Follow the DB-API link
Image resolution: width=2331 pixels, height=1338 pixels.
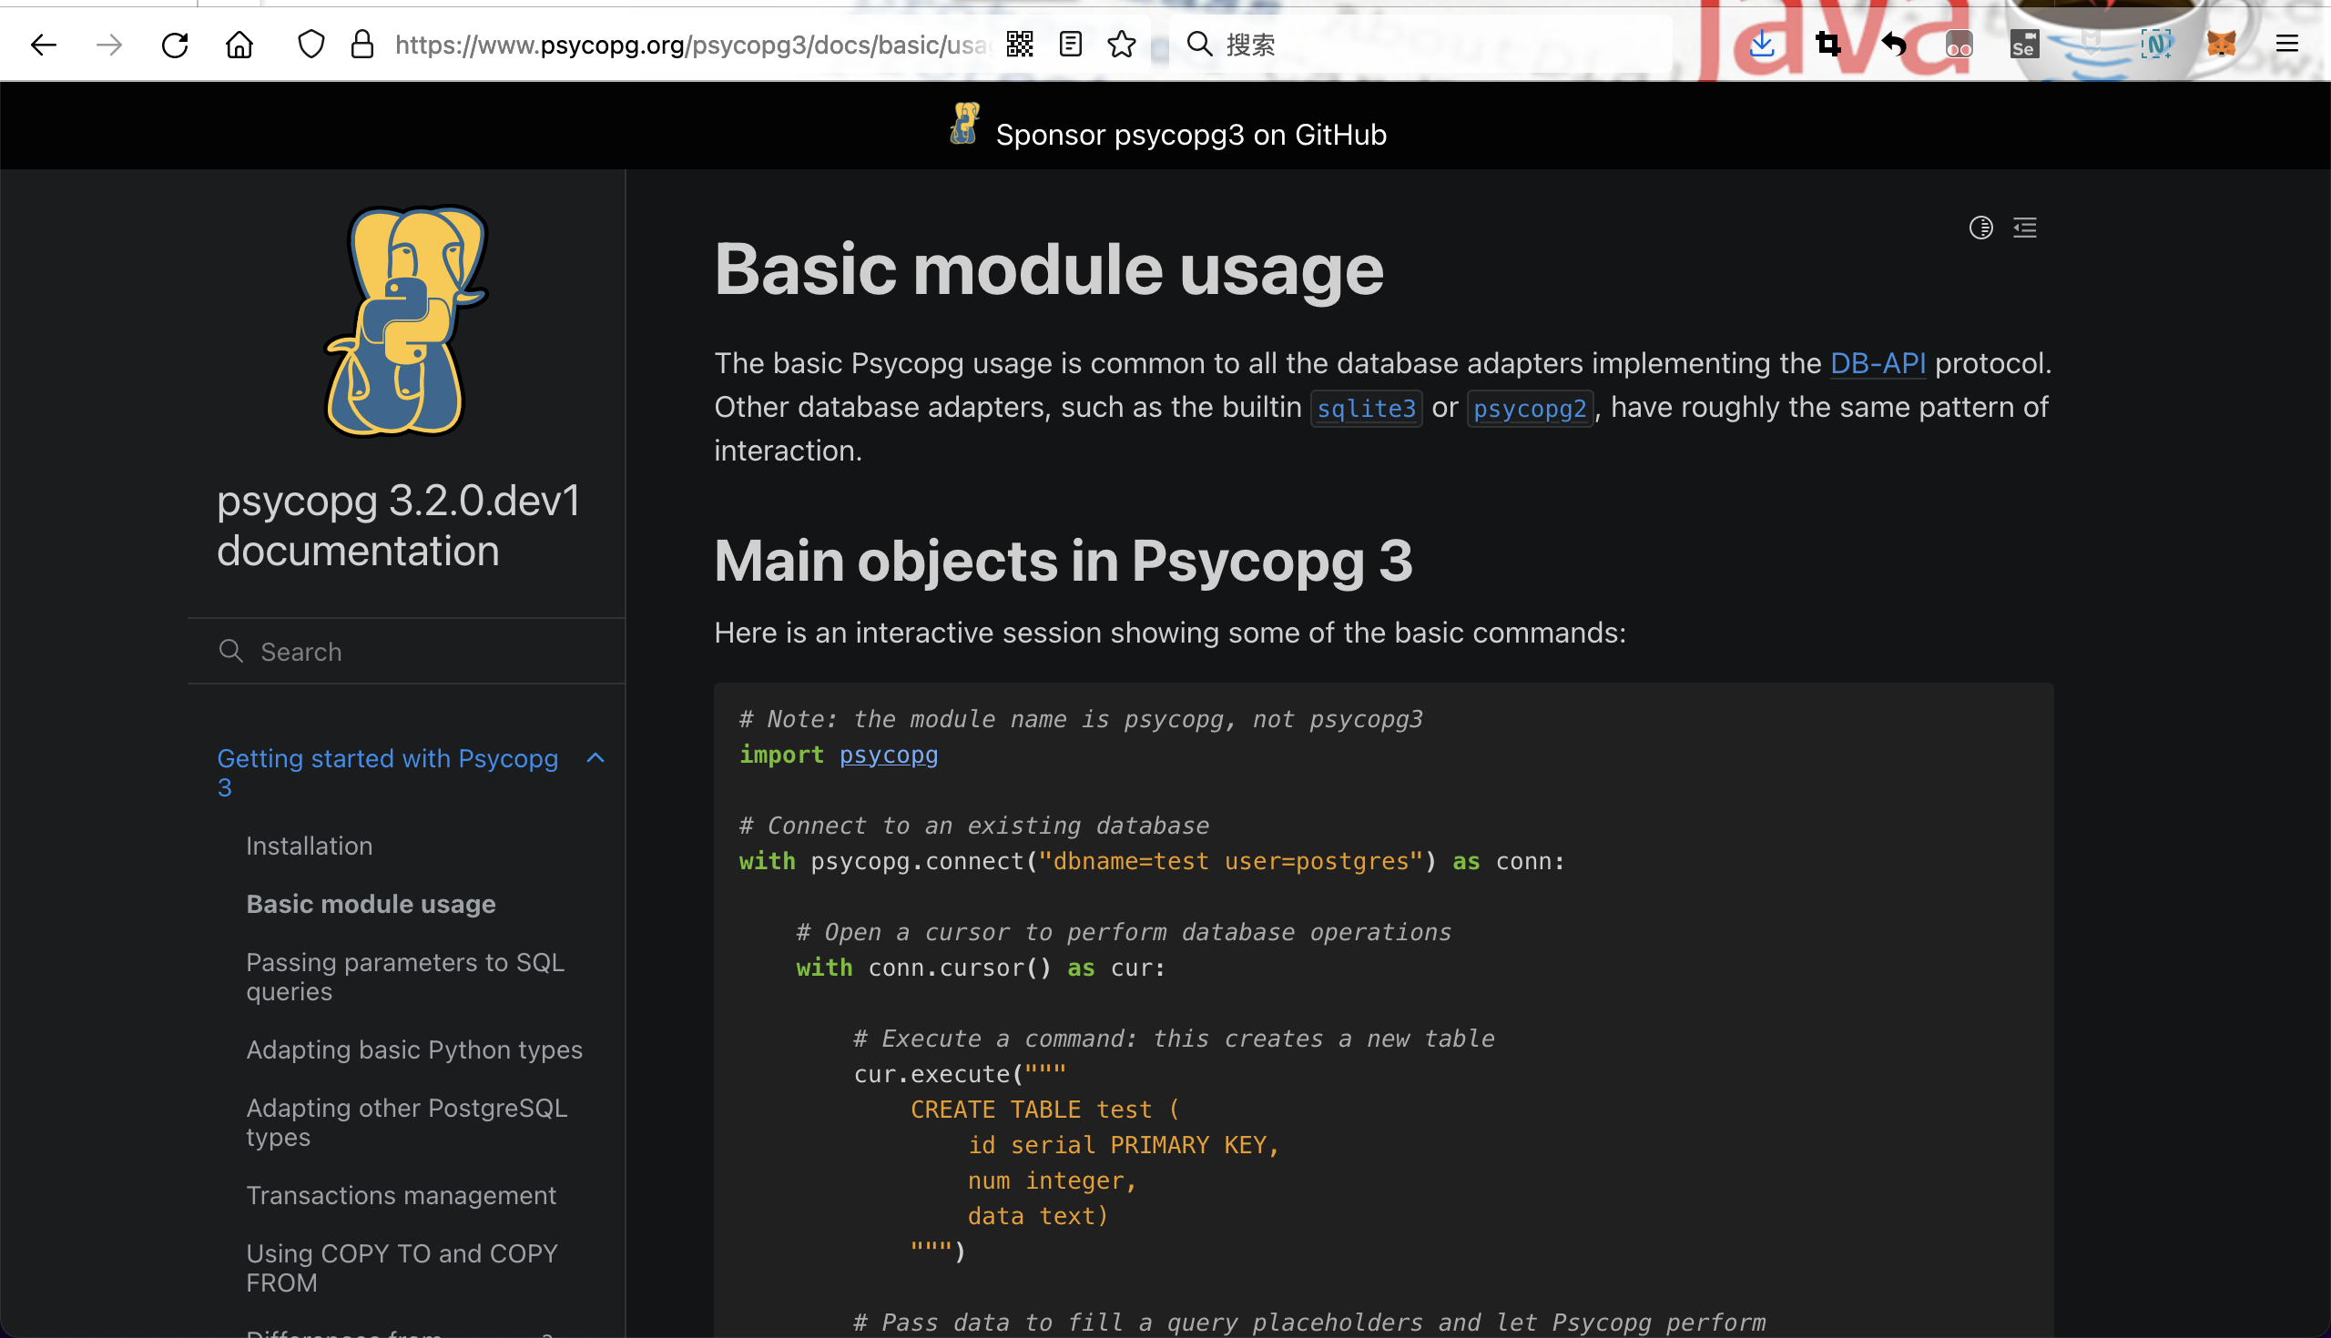pyautogui.click(x=1877, y=363)
